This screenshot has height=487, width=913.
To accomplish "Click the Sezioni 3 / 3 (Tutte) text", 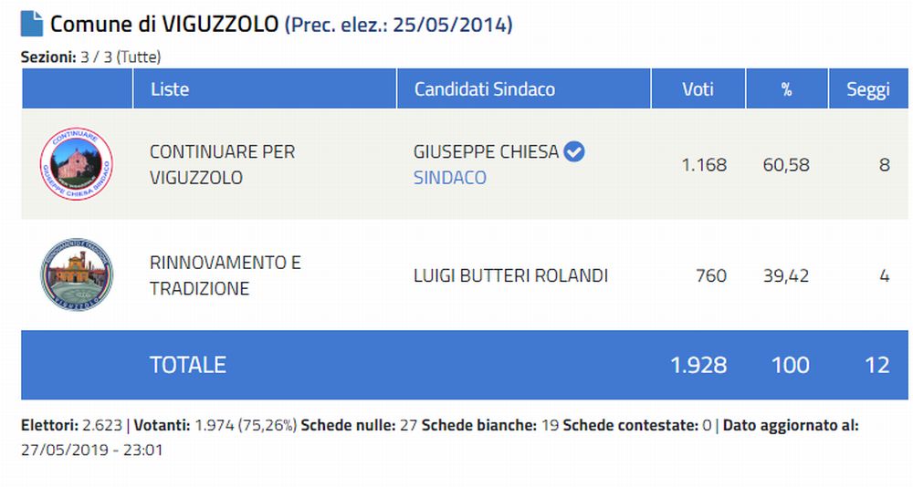I will pyautogui.click(x=90, y=57).
